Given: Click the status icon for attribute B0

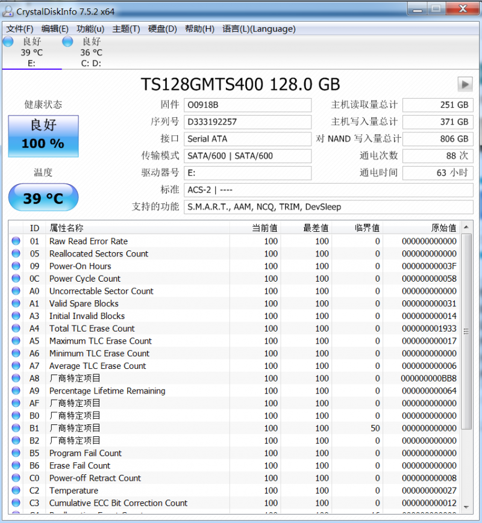Looking at the screenshot, I should point(16,415).
